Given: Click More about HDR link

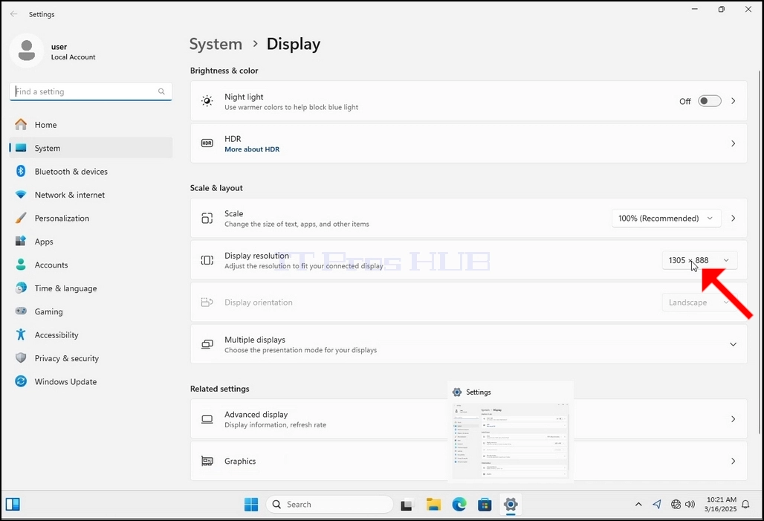Looking at the screenshot, I should pyautogui.click(x=252, y=149).
